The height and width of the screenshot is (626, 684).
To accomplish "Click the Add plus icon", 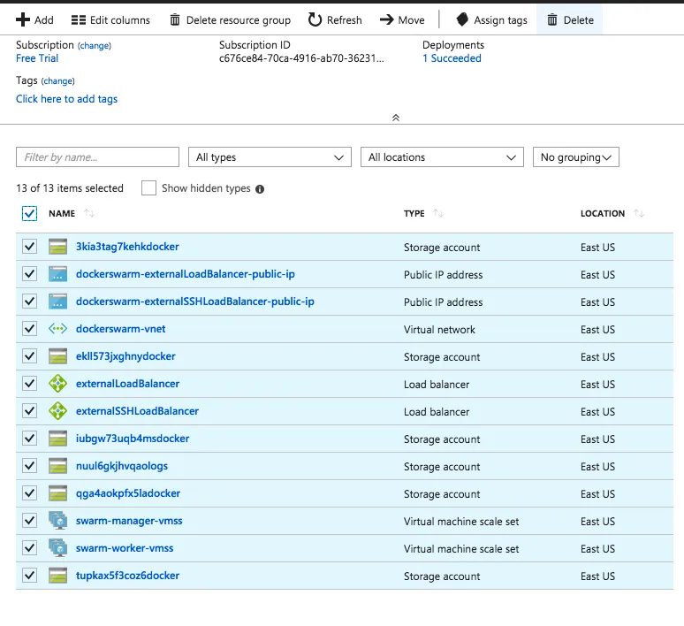I will 23,19.
